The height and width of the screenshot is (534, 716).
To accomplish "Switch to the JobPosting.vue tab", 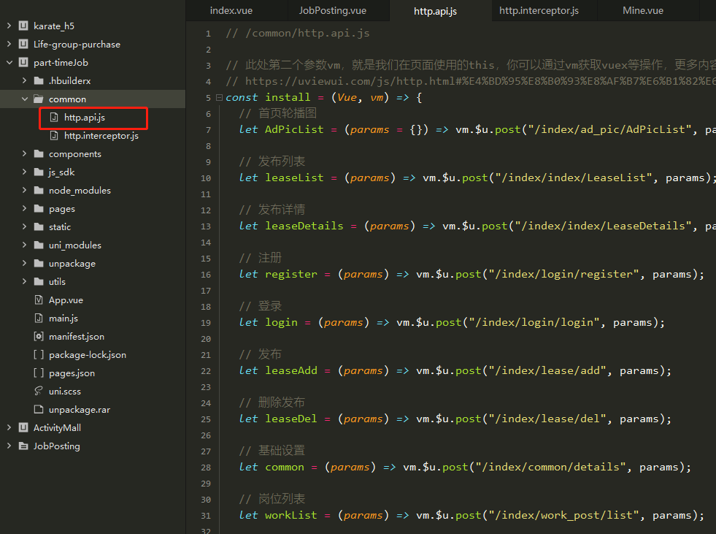I will [x=333, y=10].
